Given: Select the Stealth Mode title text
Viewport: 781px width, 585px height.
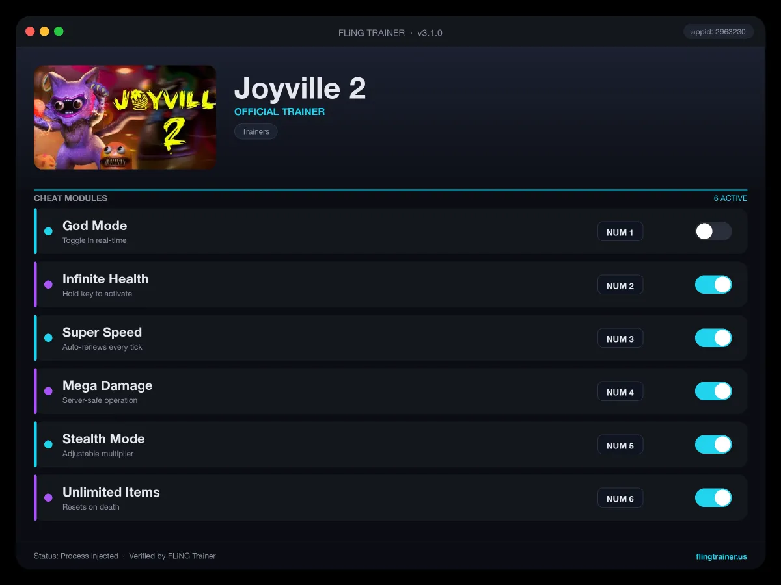Looking at the screenshot, I should pos(103,439).
